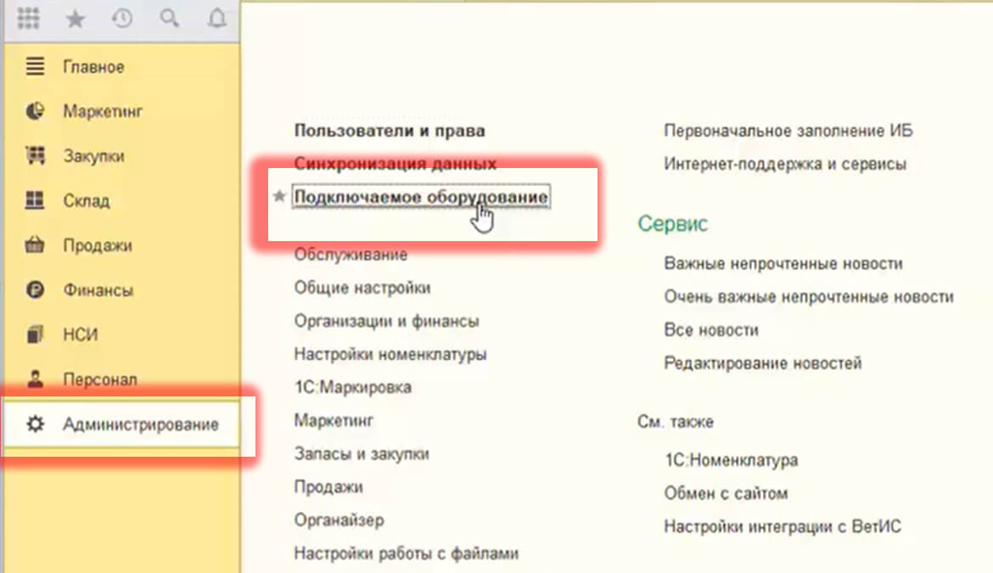This screenshot has width=993, height=573.
Task: Click the НСИ books icon
Action: tap(35, 334)
